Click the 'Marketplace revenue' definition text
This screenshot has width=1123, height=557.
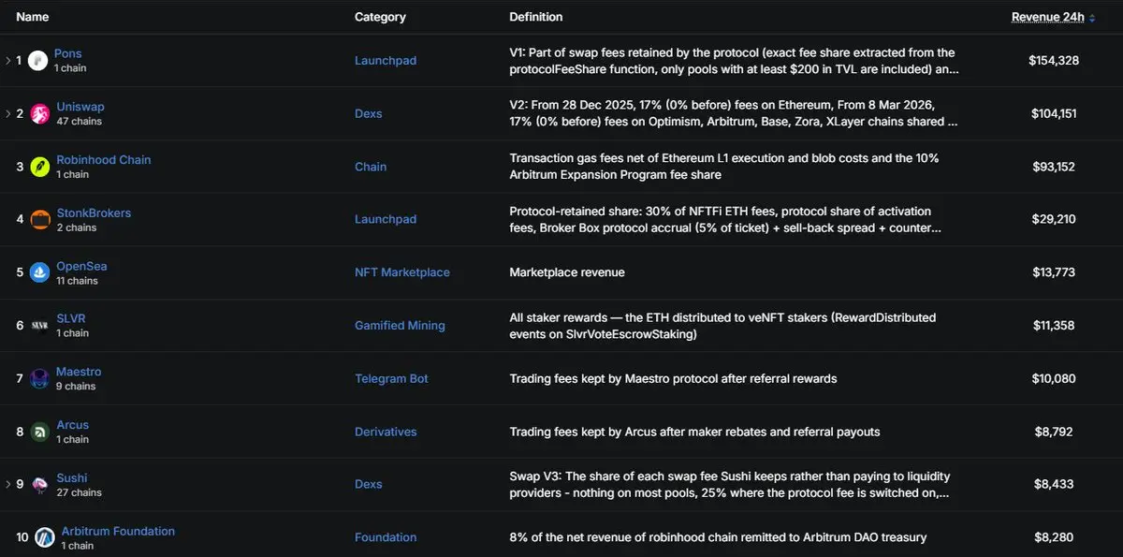[x=567, y=272]
